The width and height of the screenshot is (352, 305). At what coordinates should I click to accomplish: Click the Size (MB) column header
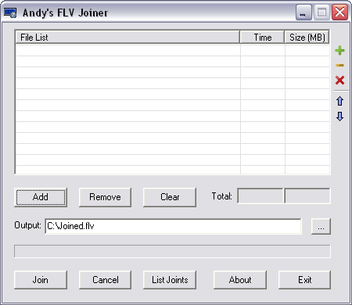pyautogui.click(x=307, y=37)
